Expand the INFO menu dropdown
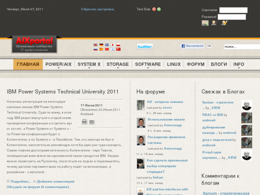 point(239,64)
